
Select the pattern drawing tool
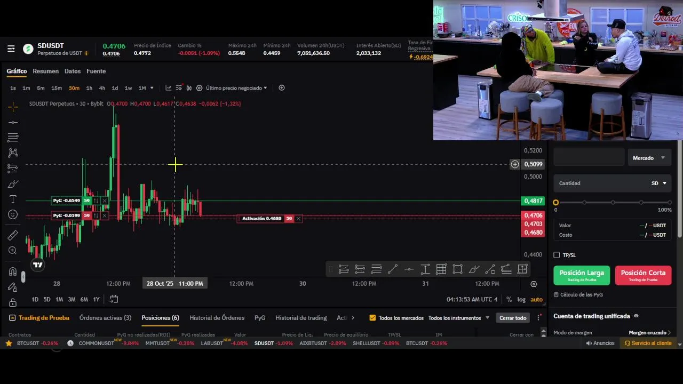pyautogui.click(x=13, y=153)
